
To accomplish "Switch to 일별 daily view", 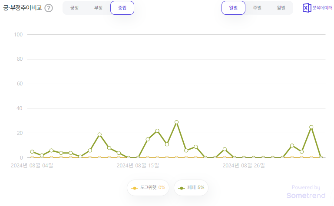I will [x=233, y=8].
